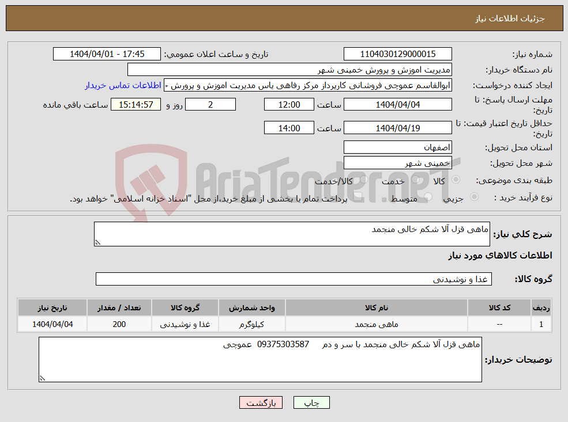Click the goods group field غذا و نوشیدنی
Viewport: 568px width, 422px height.
pos(294,279)
